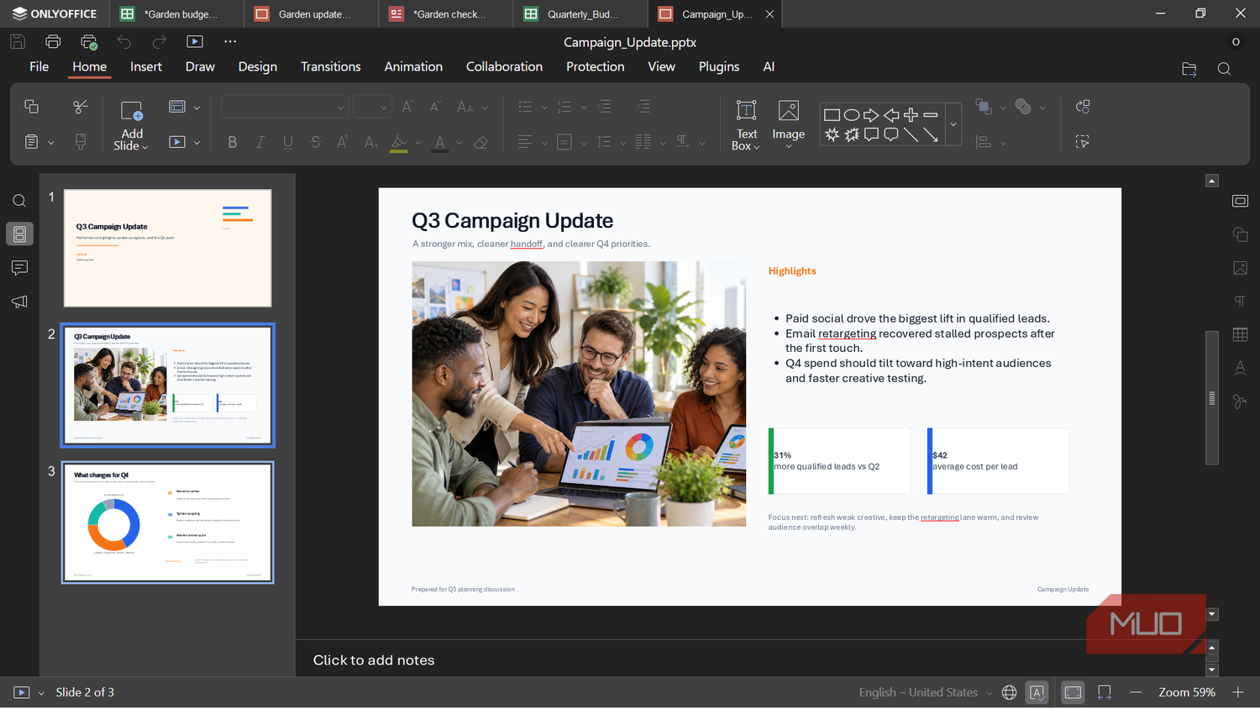The height and width of the screenshot is (709, 1260).
Task: Open the more options ellipsis menu
Action: tap(230, 41)
